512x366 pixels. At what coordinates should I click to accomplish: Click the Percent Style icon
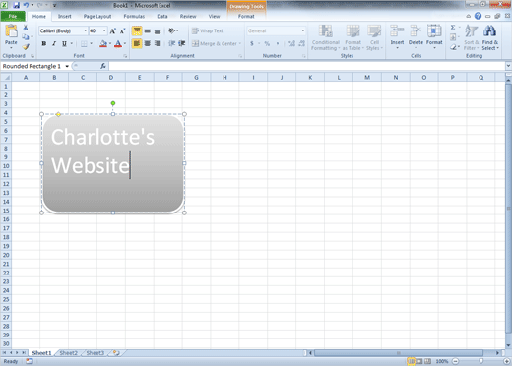[267, 43]
